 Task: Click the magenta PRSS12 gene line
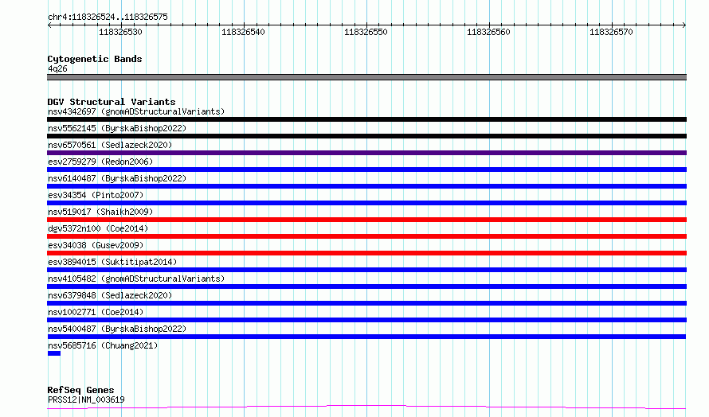tap(366, 407)
